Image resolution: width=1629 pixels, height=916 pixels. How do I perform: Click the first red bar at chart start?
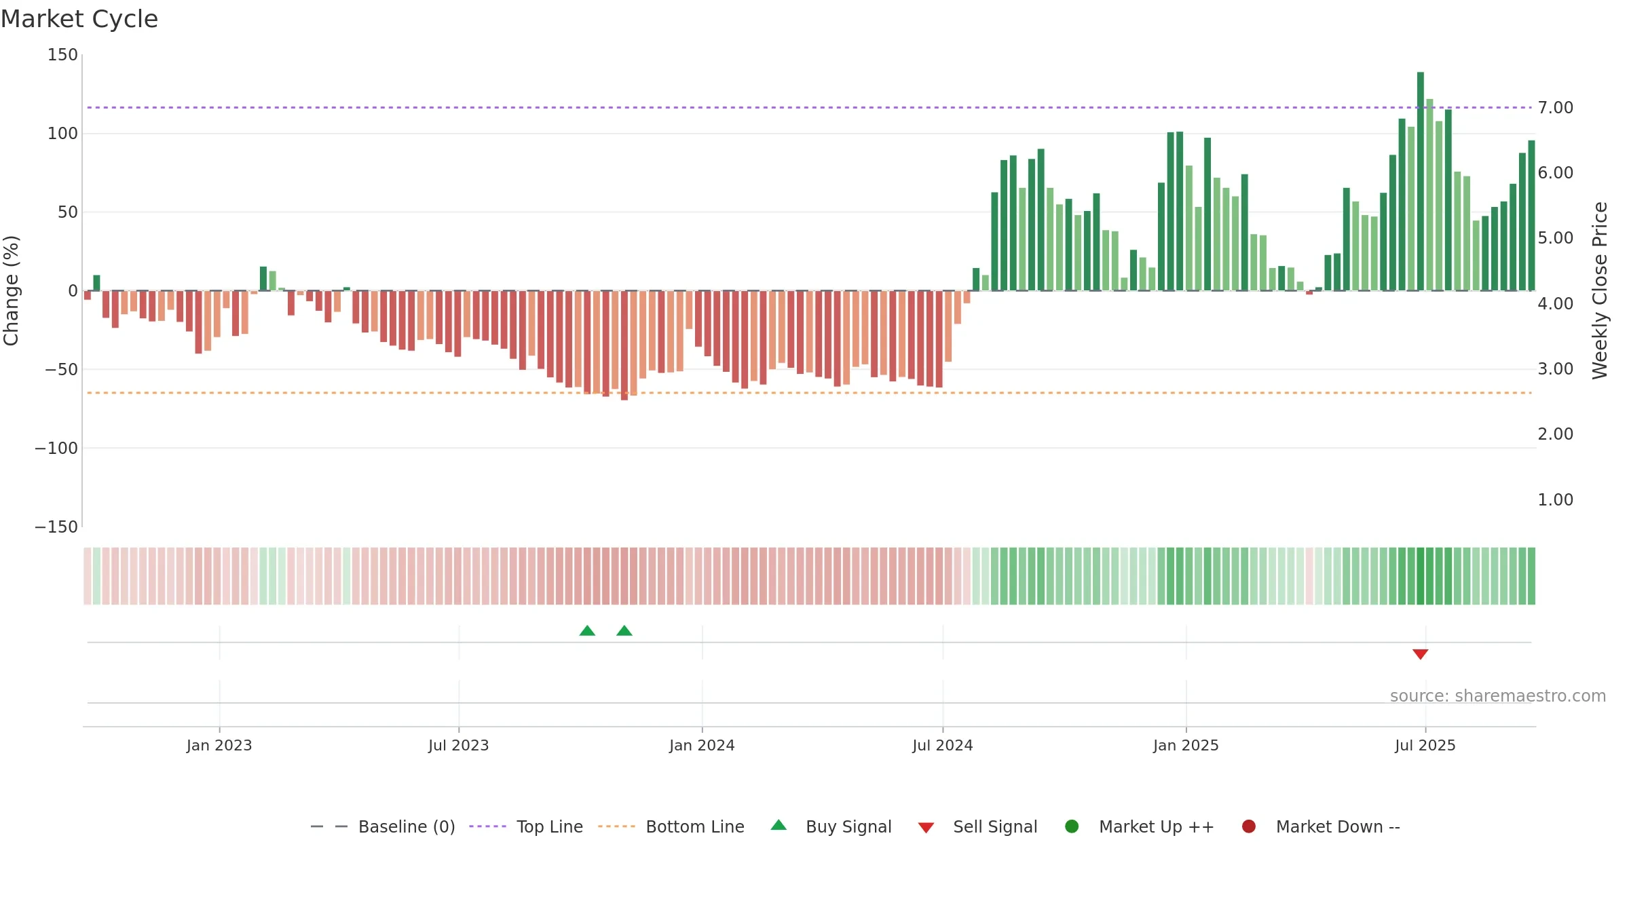tap(88, 295)
